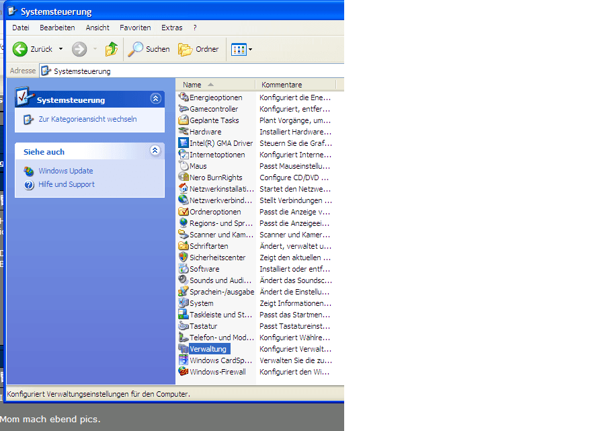This screenshot has width=605, height=431.
Task: Select the Sprachein-/ausgabe icon
Action: (x=184, y=292)
